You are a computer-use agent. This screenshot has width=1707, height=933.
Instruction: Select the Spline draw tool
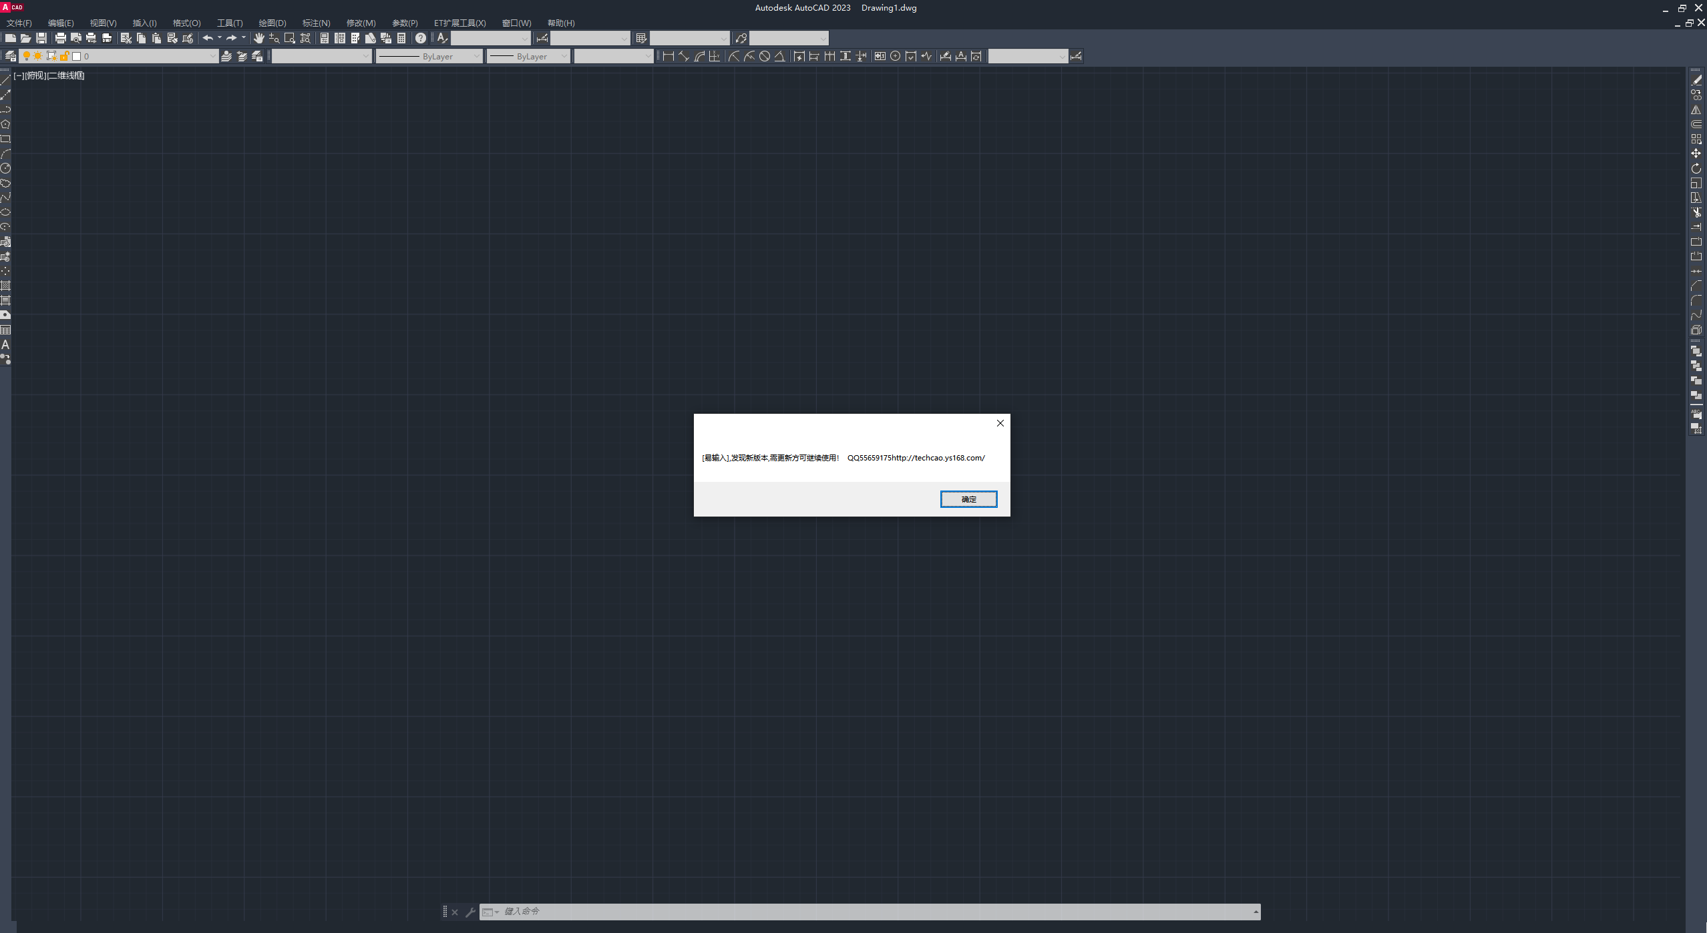coord(5,198)
